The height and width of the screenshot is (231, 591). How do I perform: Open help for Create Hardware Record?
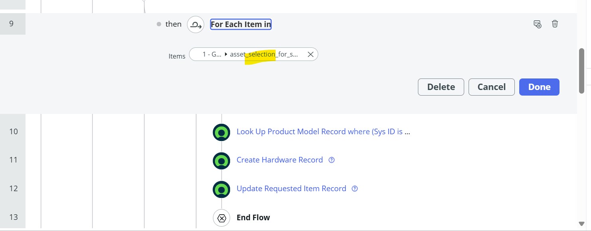click(x=331, y=160)
